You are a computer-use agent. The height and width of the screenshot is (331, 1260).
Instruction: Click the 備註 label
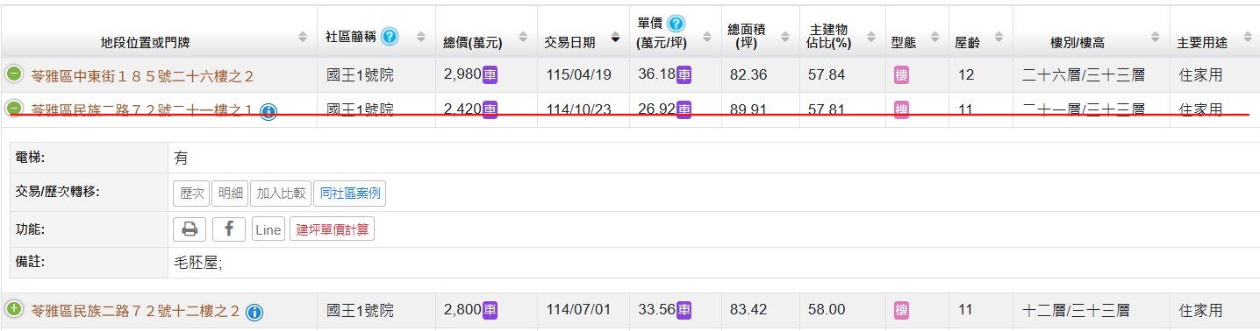click(x=31, y=262)
